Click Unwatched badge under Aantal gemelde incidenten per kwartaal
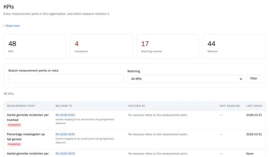The width and height of the screenshot is (269, 157). coord(14,125)
